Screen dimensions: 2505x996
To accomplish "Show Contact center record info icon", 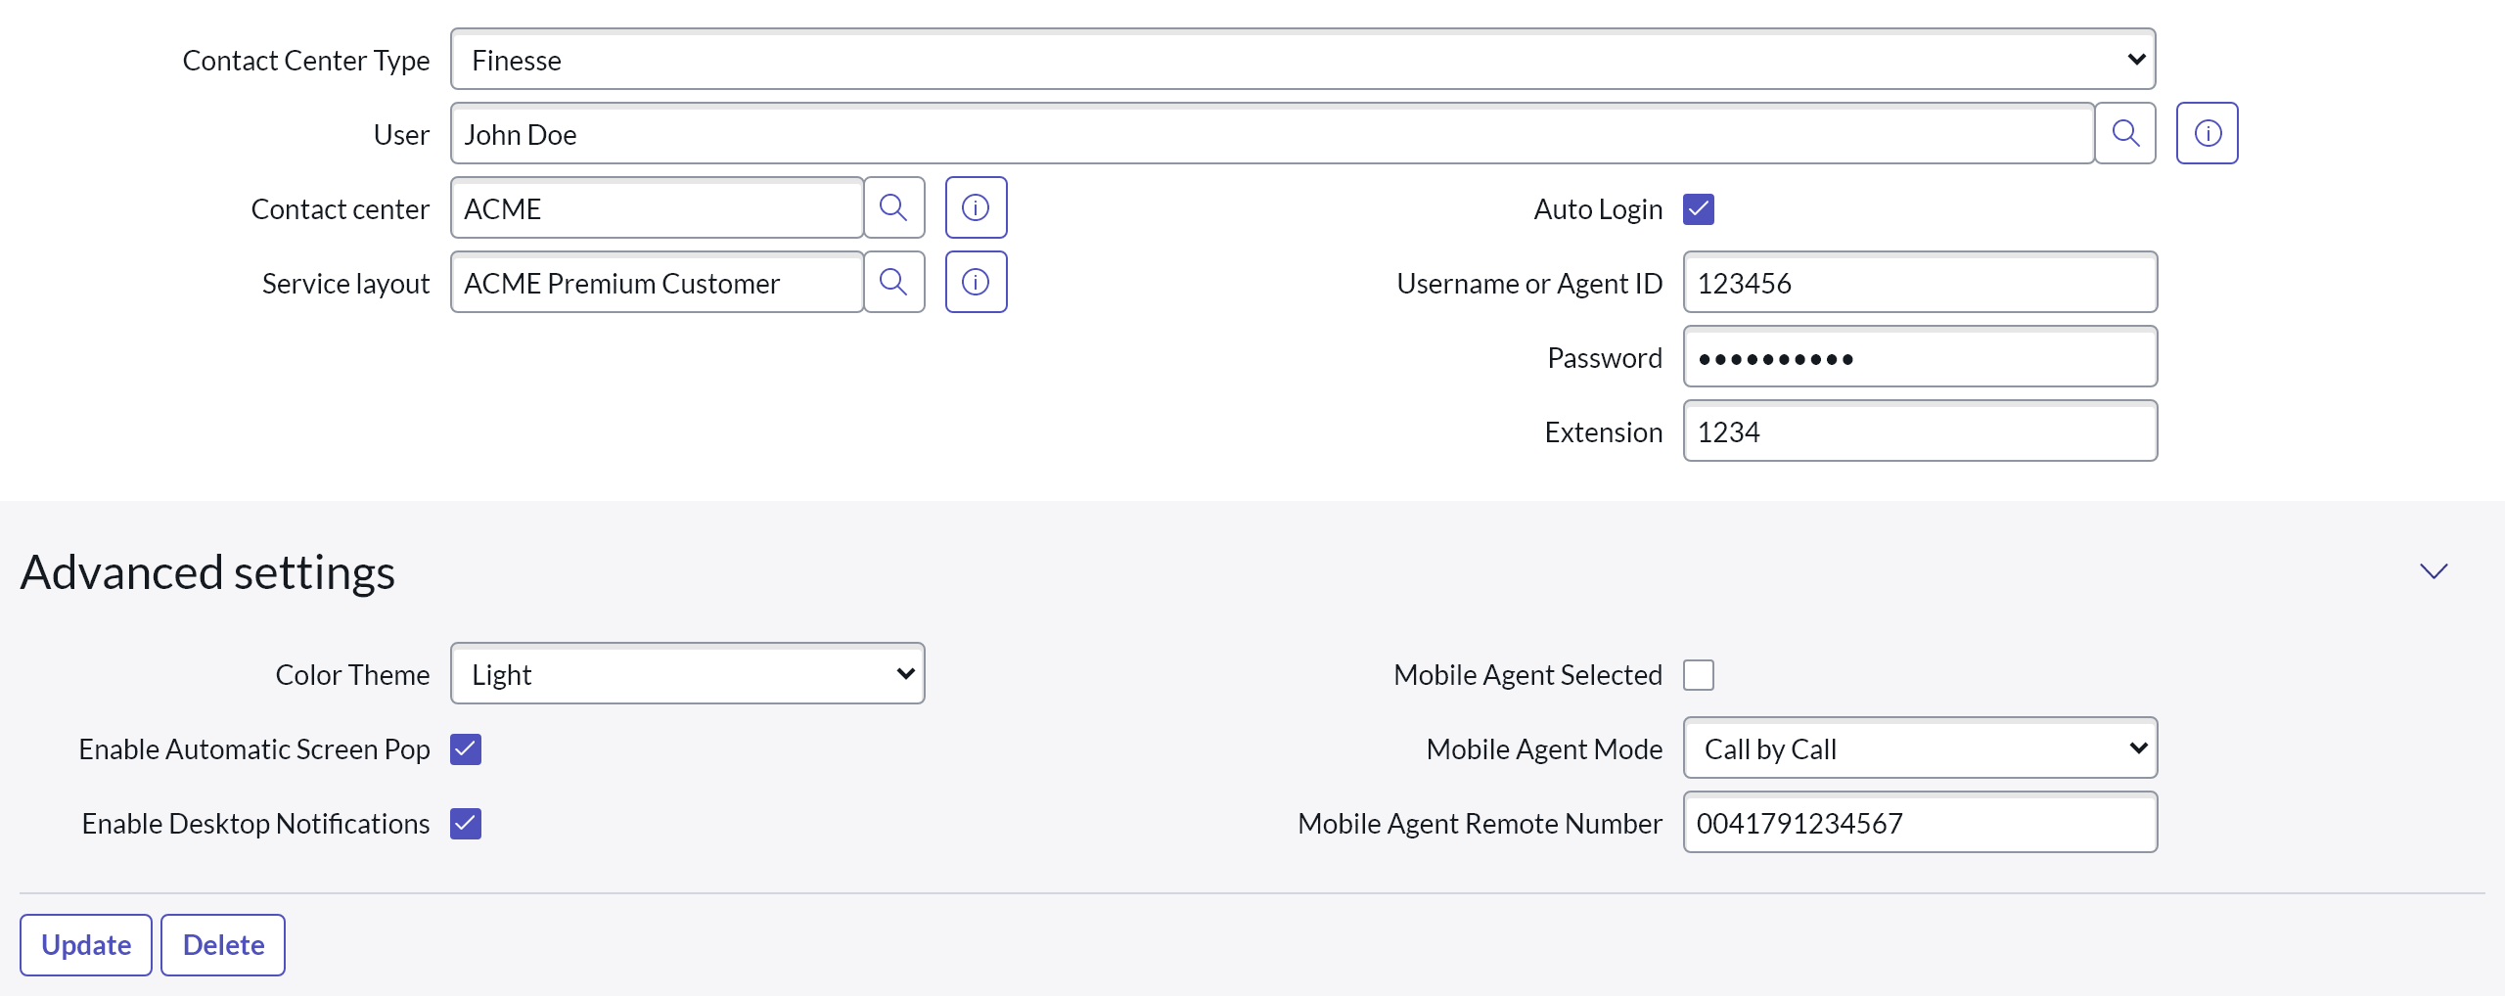I will pos(976,207).
